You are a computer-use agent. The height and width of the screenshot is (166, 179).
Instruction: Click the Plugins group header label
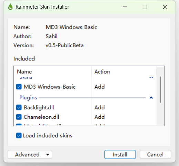click(x=28, y=98)
